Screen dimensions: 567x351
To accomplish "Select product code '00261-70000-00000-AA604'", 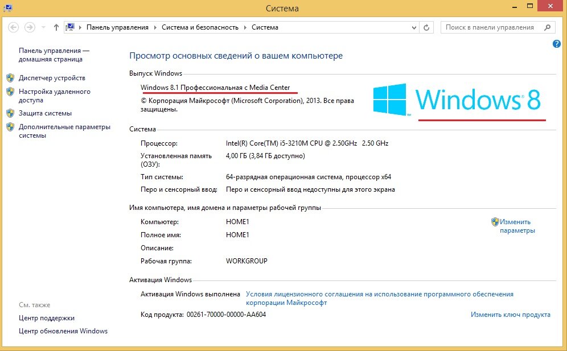I will (227, 315).
